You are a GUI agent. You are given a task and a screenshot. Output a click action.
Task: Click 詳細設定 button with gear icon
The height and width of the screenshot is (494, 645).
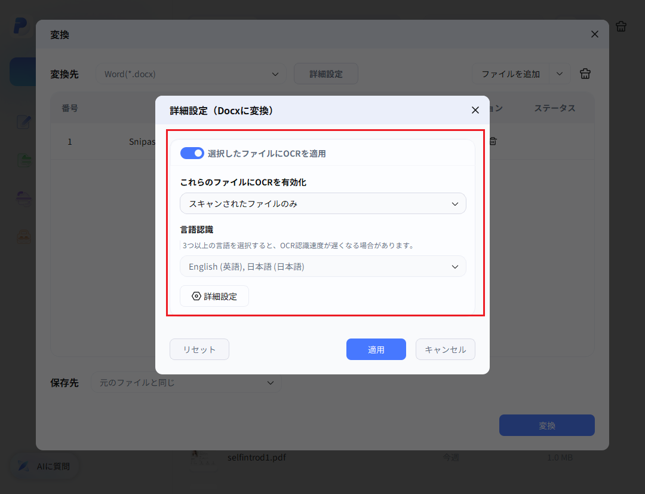pos(214,296)
